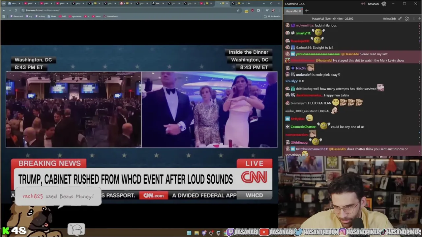Screen dimensions: 422x237
Task: Click username CosmeticChatter in chat
Action: click(303, 127)
